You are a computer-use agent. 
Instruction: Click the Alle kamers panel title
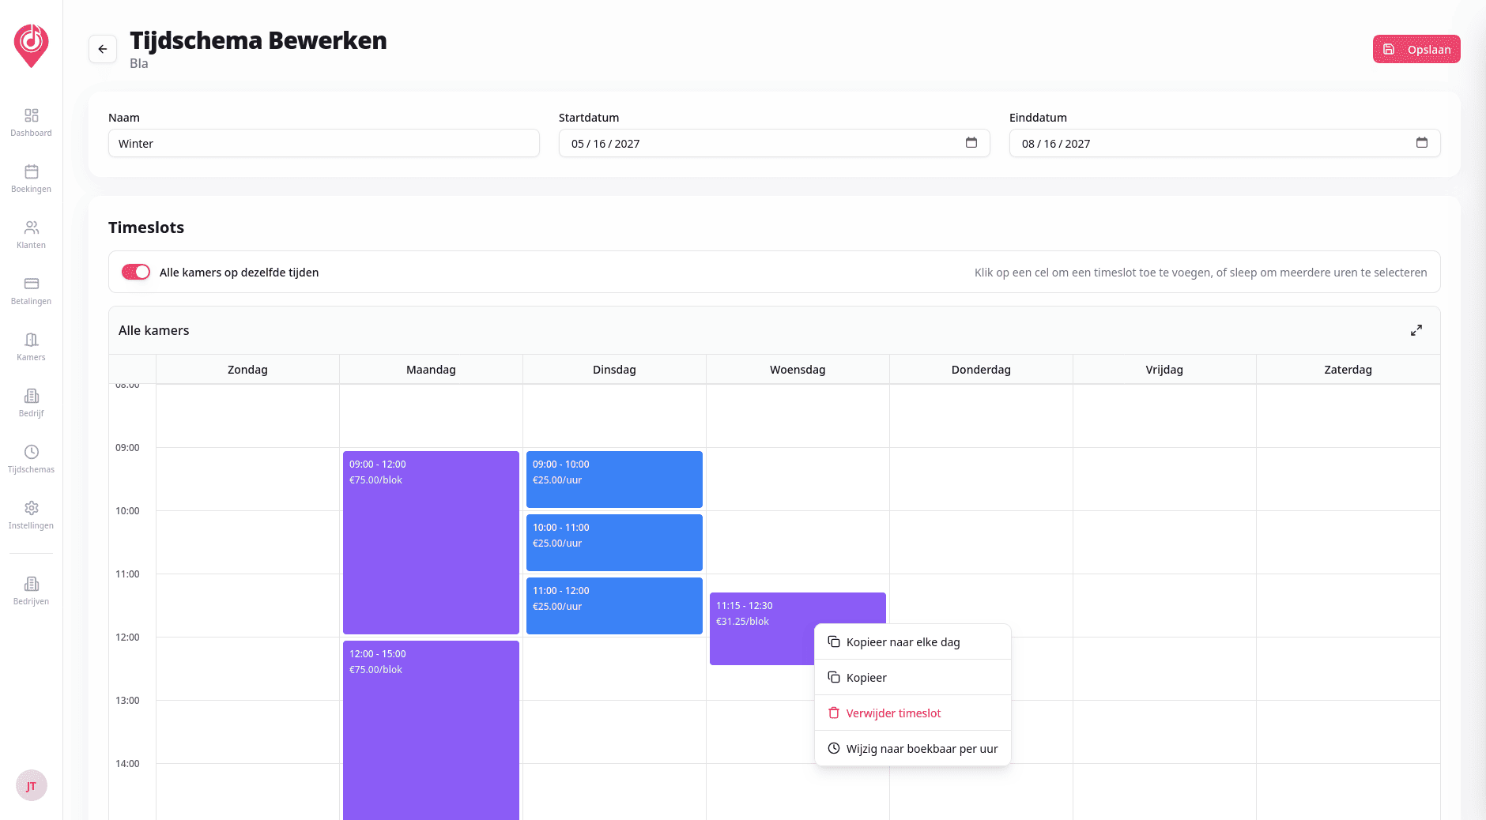coord(154,330)
